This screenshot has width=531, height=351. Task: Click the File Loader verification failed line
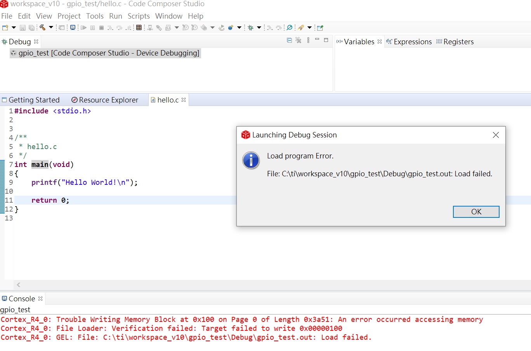coord(172,328)
